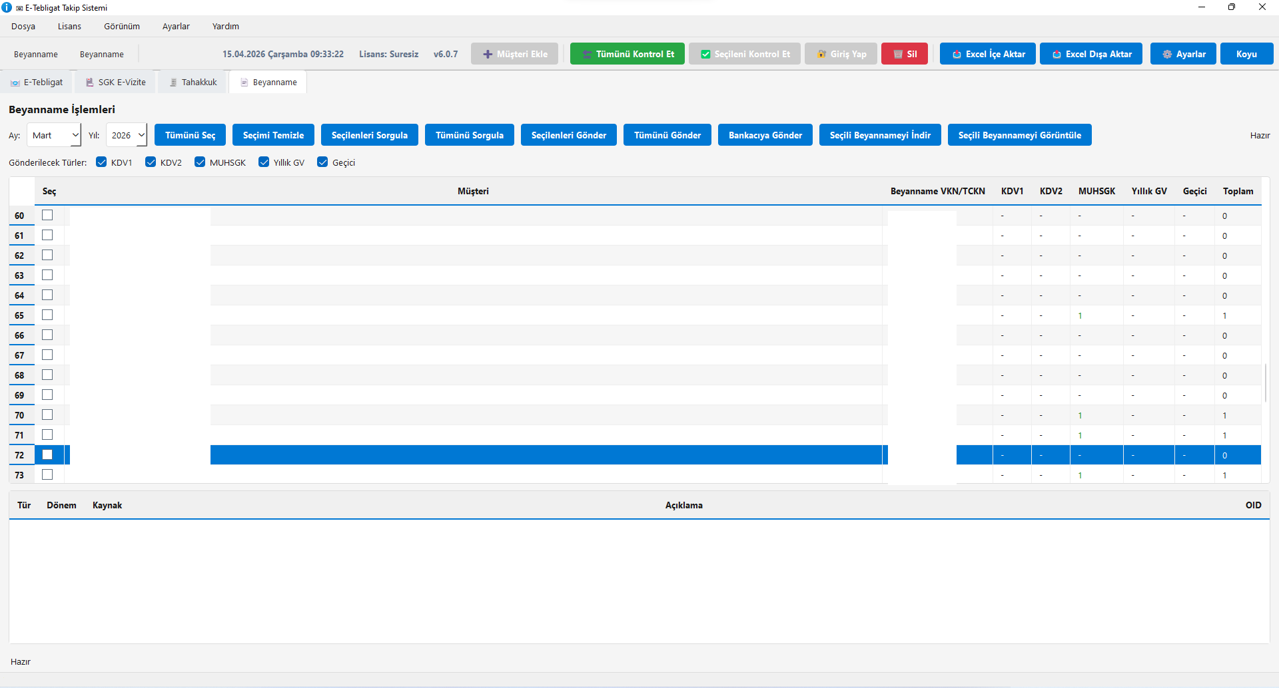Disable the MUHSGK checkbox
The image size is (1279, 688).
(200, 162)
